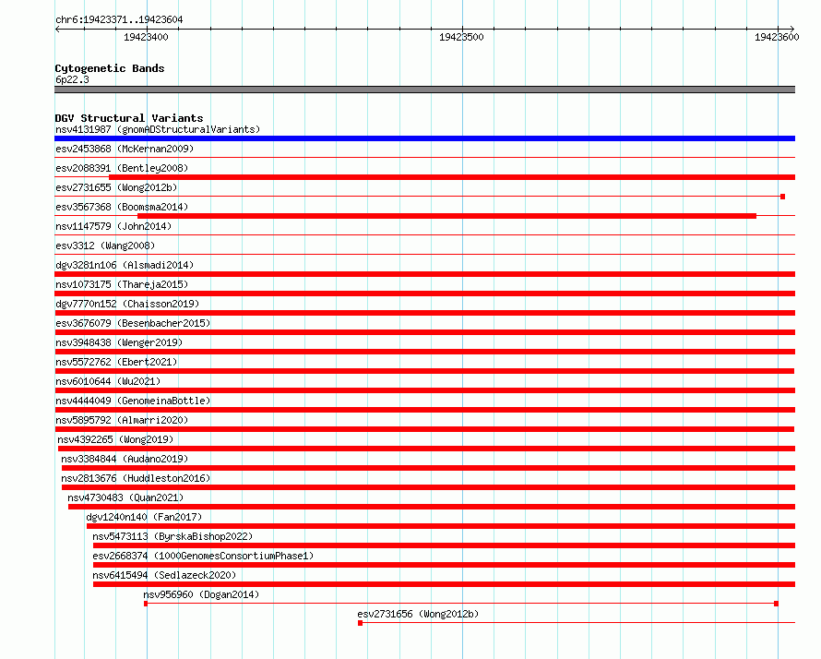Click the red bar under dgv1240n140 (Fan2017)
The image size is (821, 659).
click(441, 526)
